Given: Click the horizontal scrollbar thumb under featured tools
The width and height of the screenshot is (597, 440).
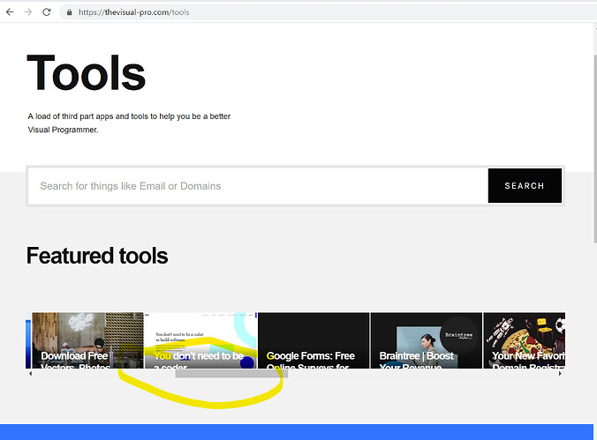Looking at the screenshot, I should [x=231, y=374].
